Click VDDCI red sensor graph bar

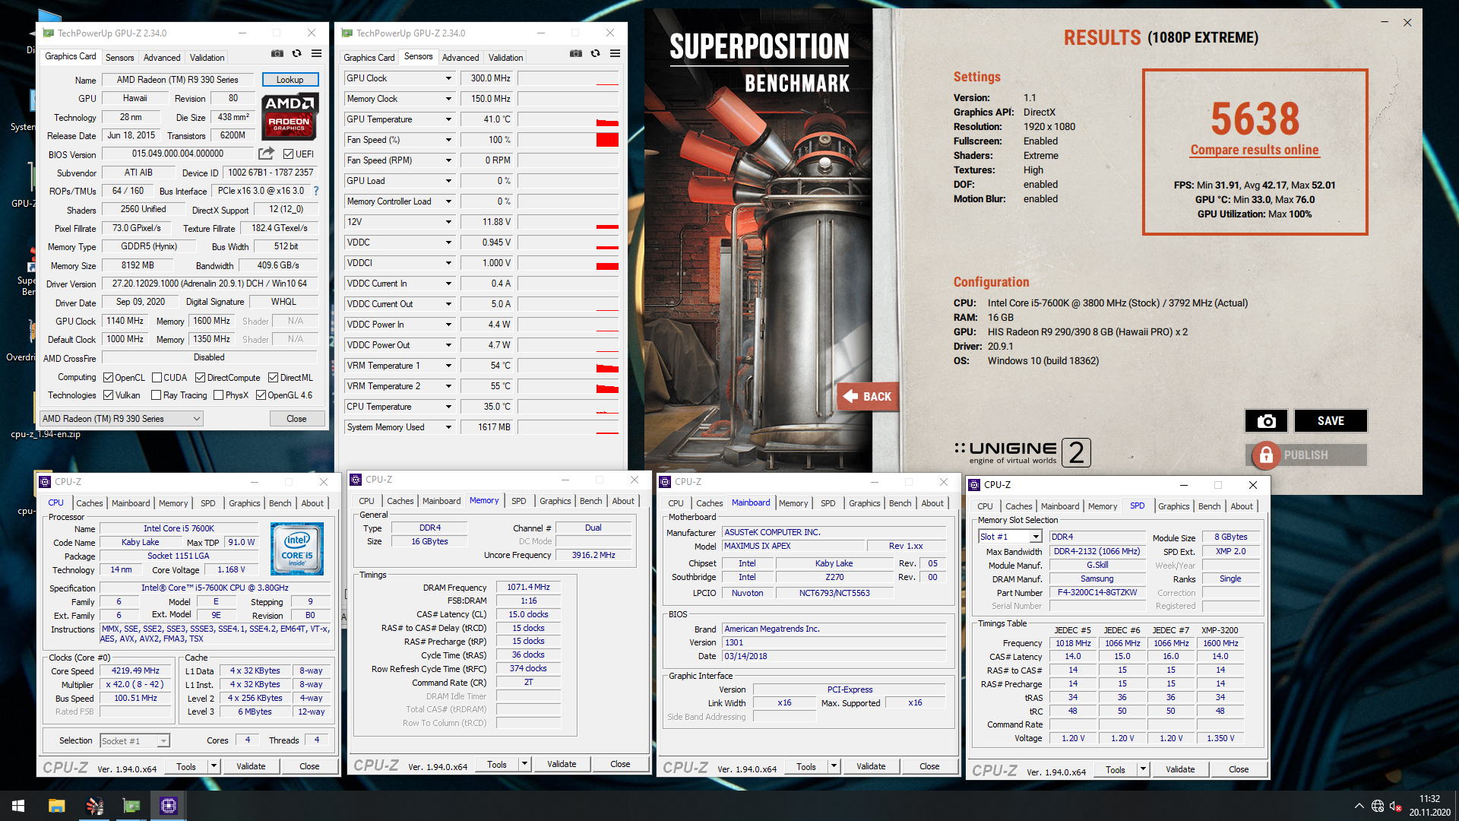click(607, 265)
